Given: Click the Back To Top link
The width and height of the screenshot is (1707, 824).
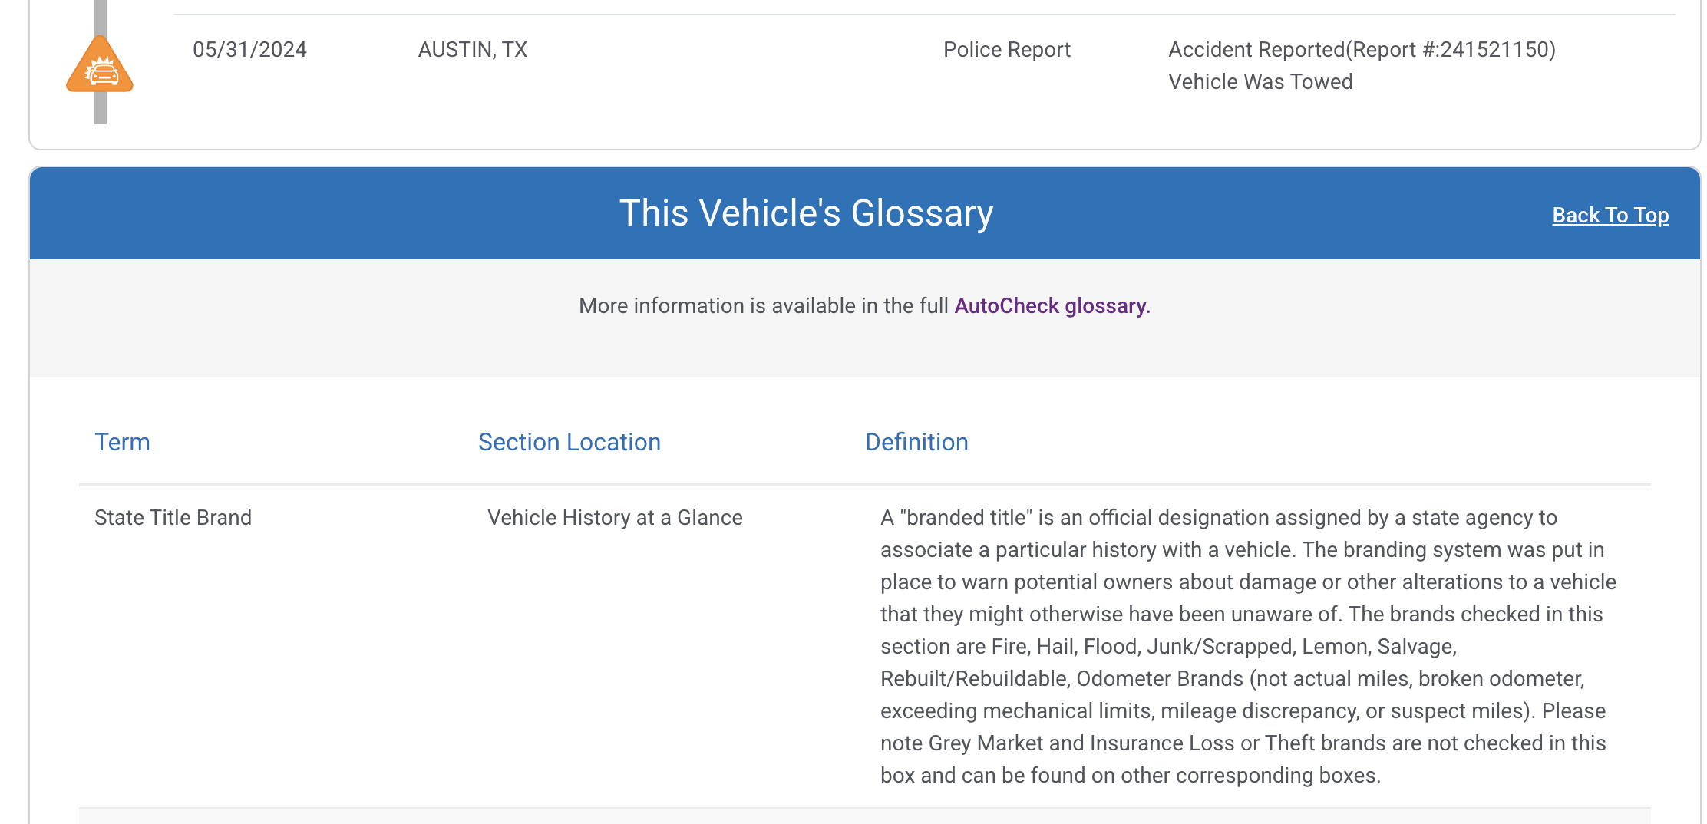Looking at the screenshot, I should [x=1610, y=216].
